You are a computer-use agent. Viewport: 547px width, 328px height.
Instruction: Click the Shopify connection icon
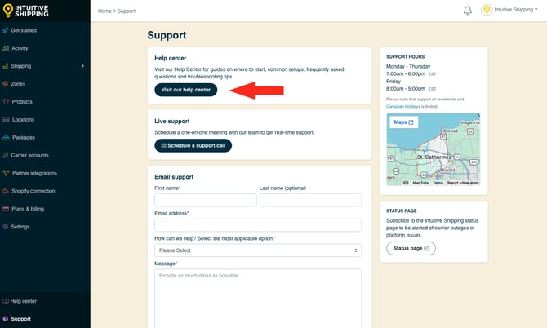[6, 191]
